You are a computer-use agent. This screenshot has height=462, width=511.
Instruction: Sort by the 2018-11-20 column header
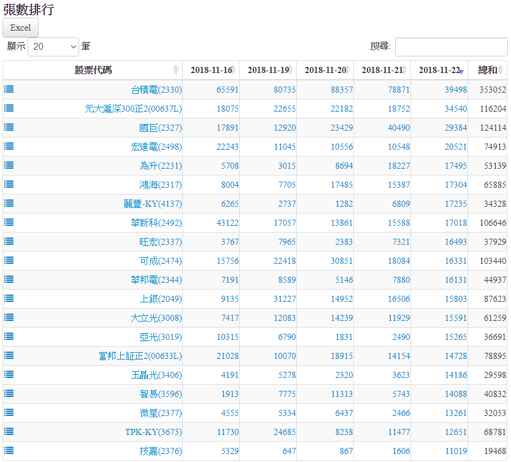click(x=325, y=70)
